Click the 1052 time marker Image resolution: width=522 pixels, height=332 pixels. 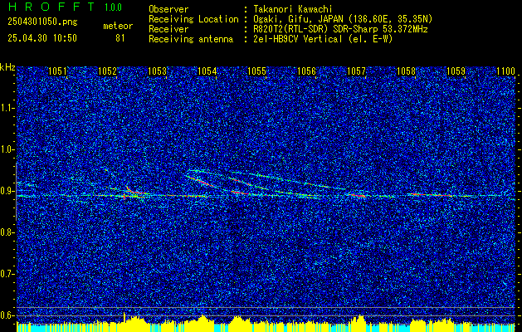coord(108,71)
